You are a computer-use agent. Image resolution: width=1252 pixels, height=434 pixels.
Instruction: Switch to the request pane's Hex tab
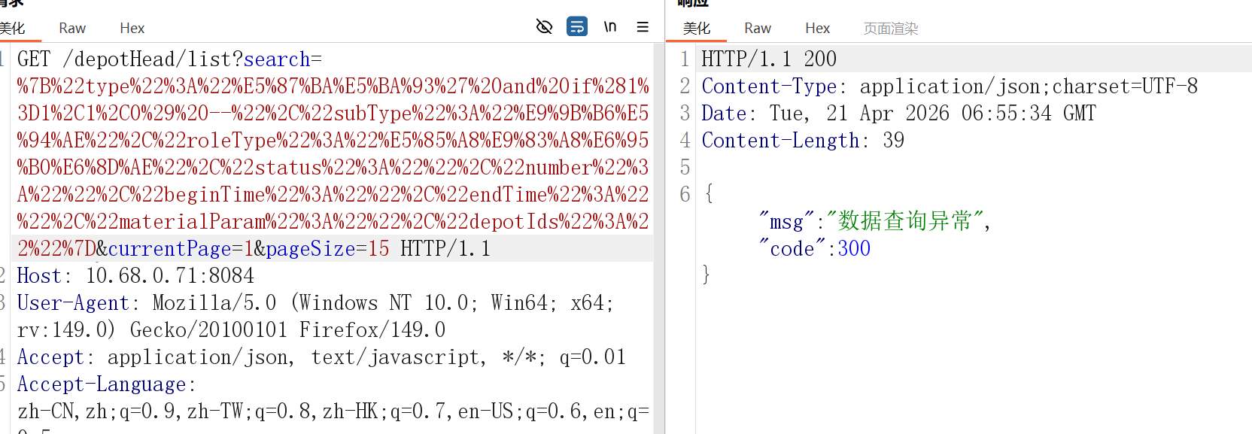(x=132, y=28)
